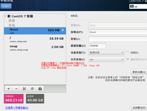Image resolution: width=147 pixels, height=111 pixels.
Task: Toggle the 重新格式化(M) reformat checkbox
Action: [x=127, y=59]
